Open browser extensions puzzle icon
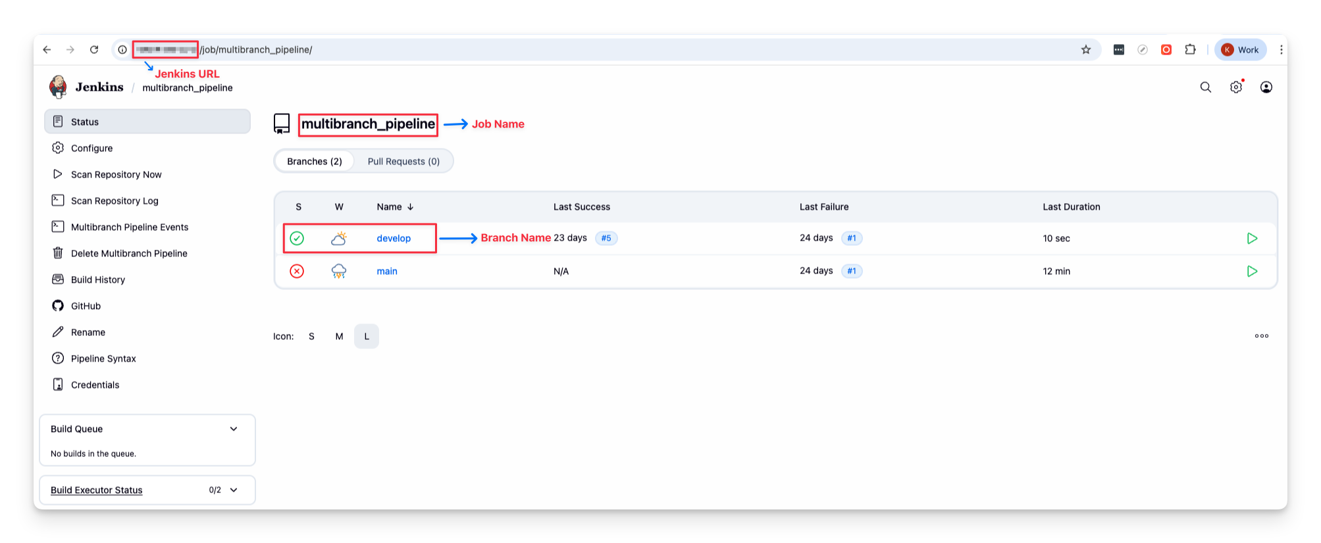Viewport: 1321px width, 543px height. click(x=1190, y=50)
